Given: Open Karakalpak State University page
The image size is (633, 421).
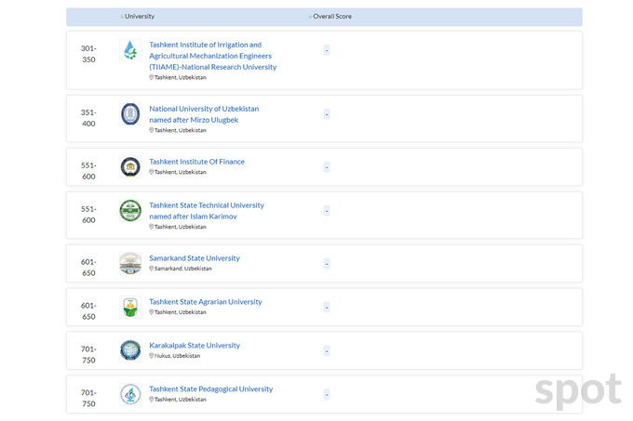Looking at the screenshot, I should tap(194, 346).
